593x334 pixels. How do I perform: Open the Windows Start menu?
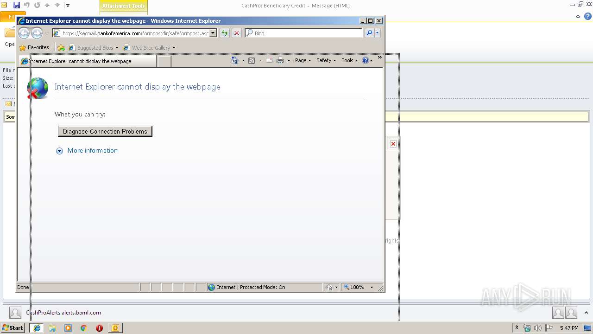tap(13, 328)
